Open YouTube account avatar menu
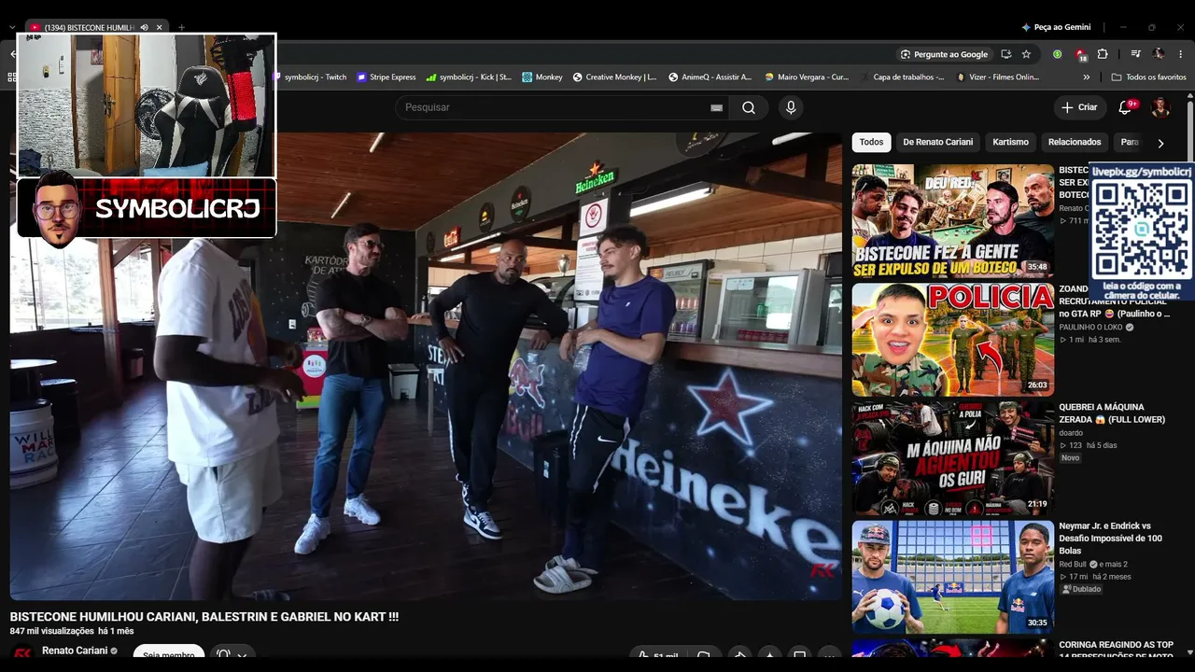The height and width of the screenshot is (672, 1195). point(1160,107)
